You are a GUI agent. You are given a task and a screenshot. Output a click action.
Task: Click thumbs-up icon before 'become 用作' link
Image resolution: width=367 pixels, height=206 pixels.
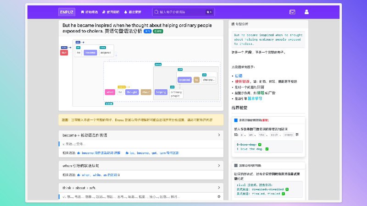pyautogui.click(x=79, y=153)
